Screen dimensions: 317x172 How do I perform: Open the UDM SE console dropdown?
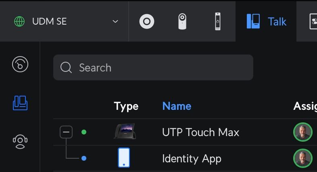115,21
